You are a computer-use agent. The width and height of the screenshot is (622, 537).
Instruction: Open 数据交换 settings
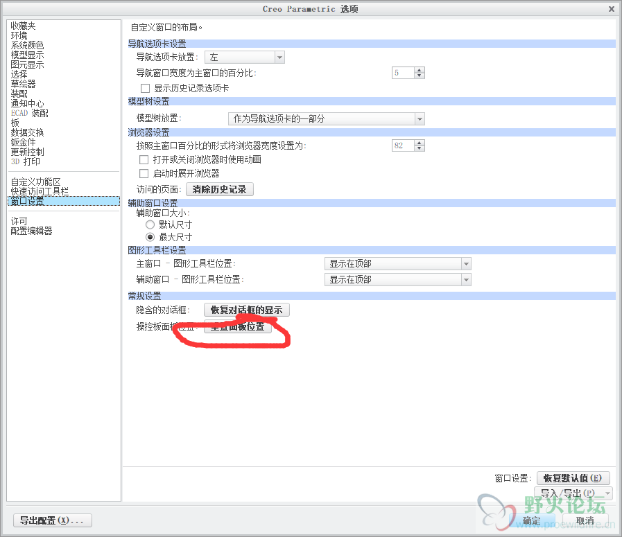click(27, 132)
